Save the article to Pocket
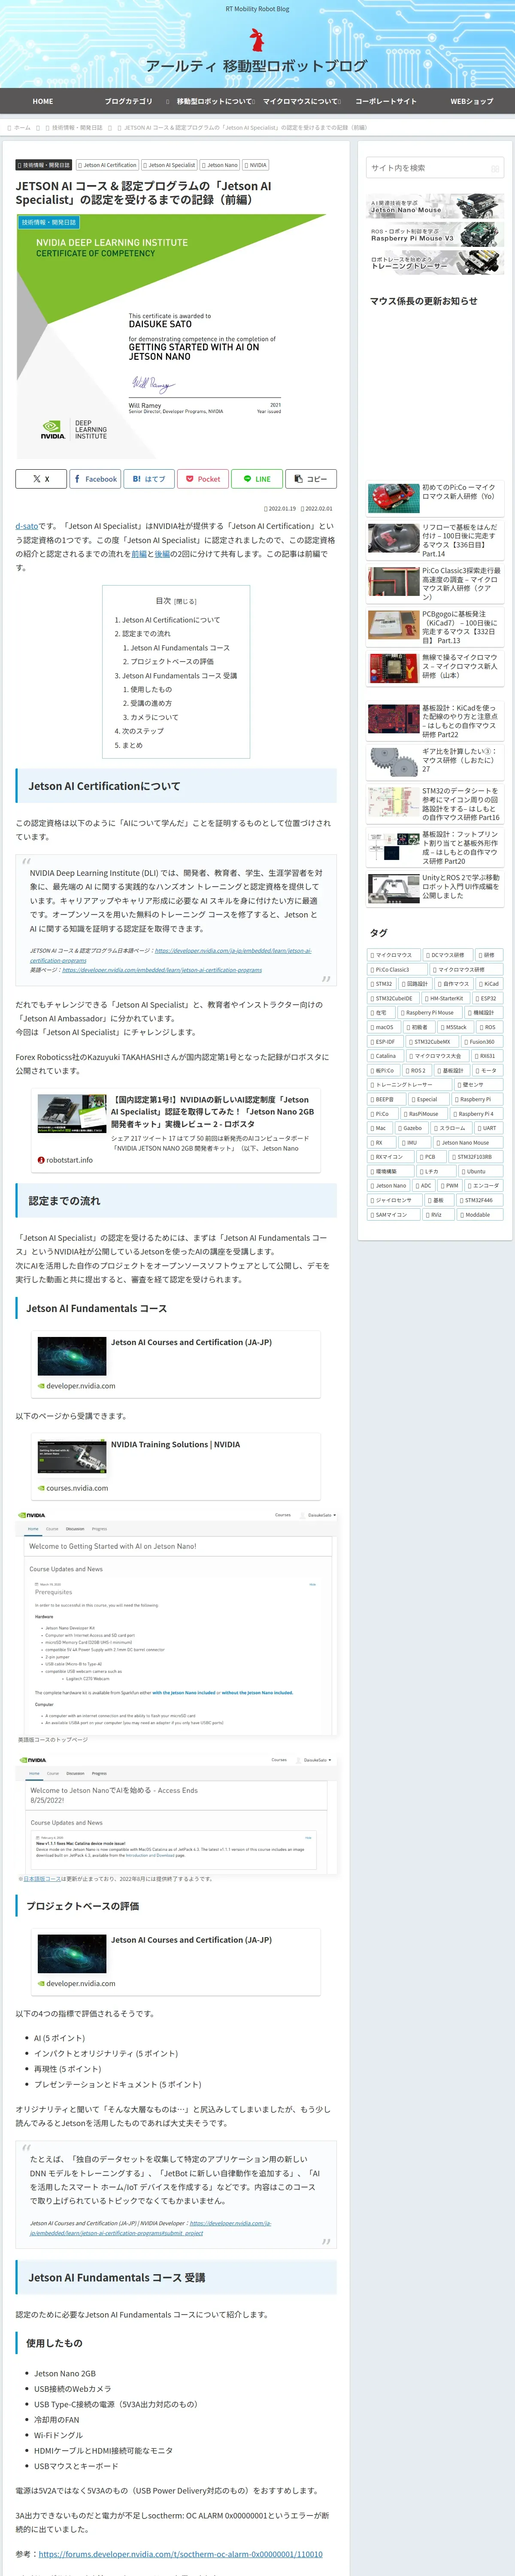 click(x=203, y=479)
